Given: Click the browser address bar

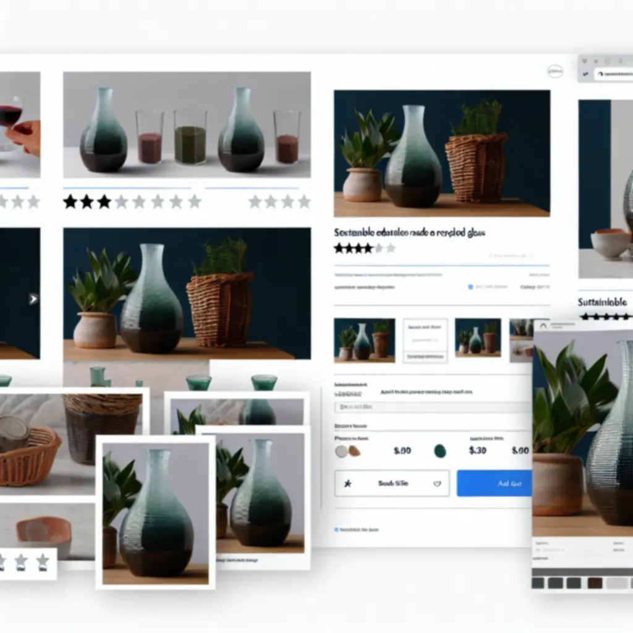Looking at the screenshot, I should (x=614, y=74).
